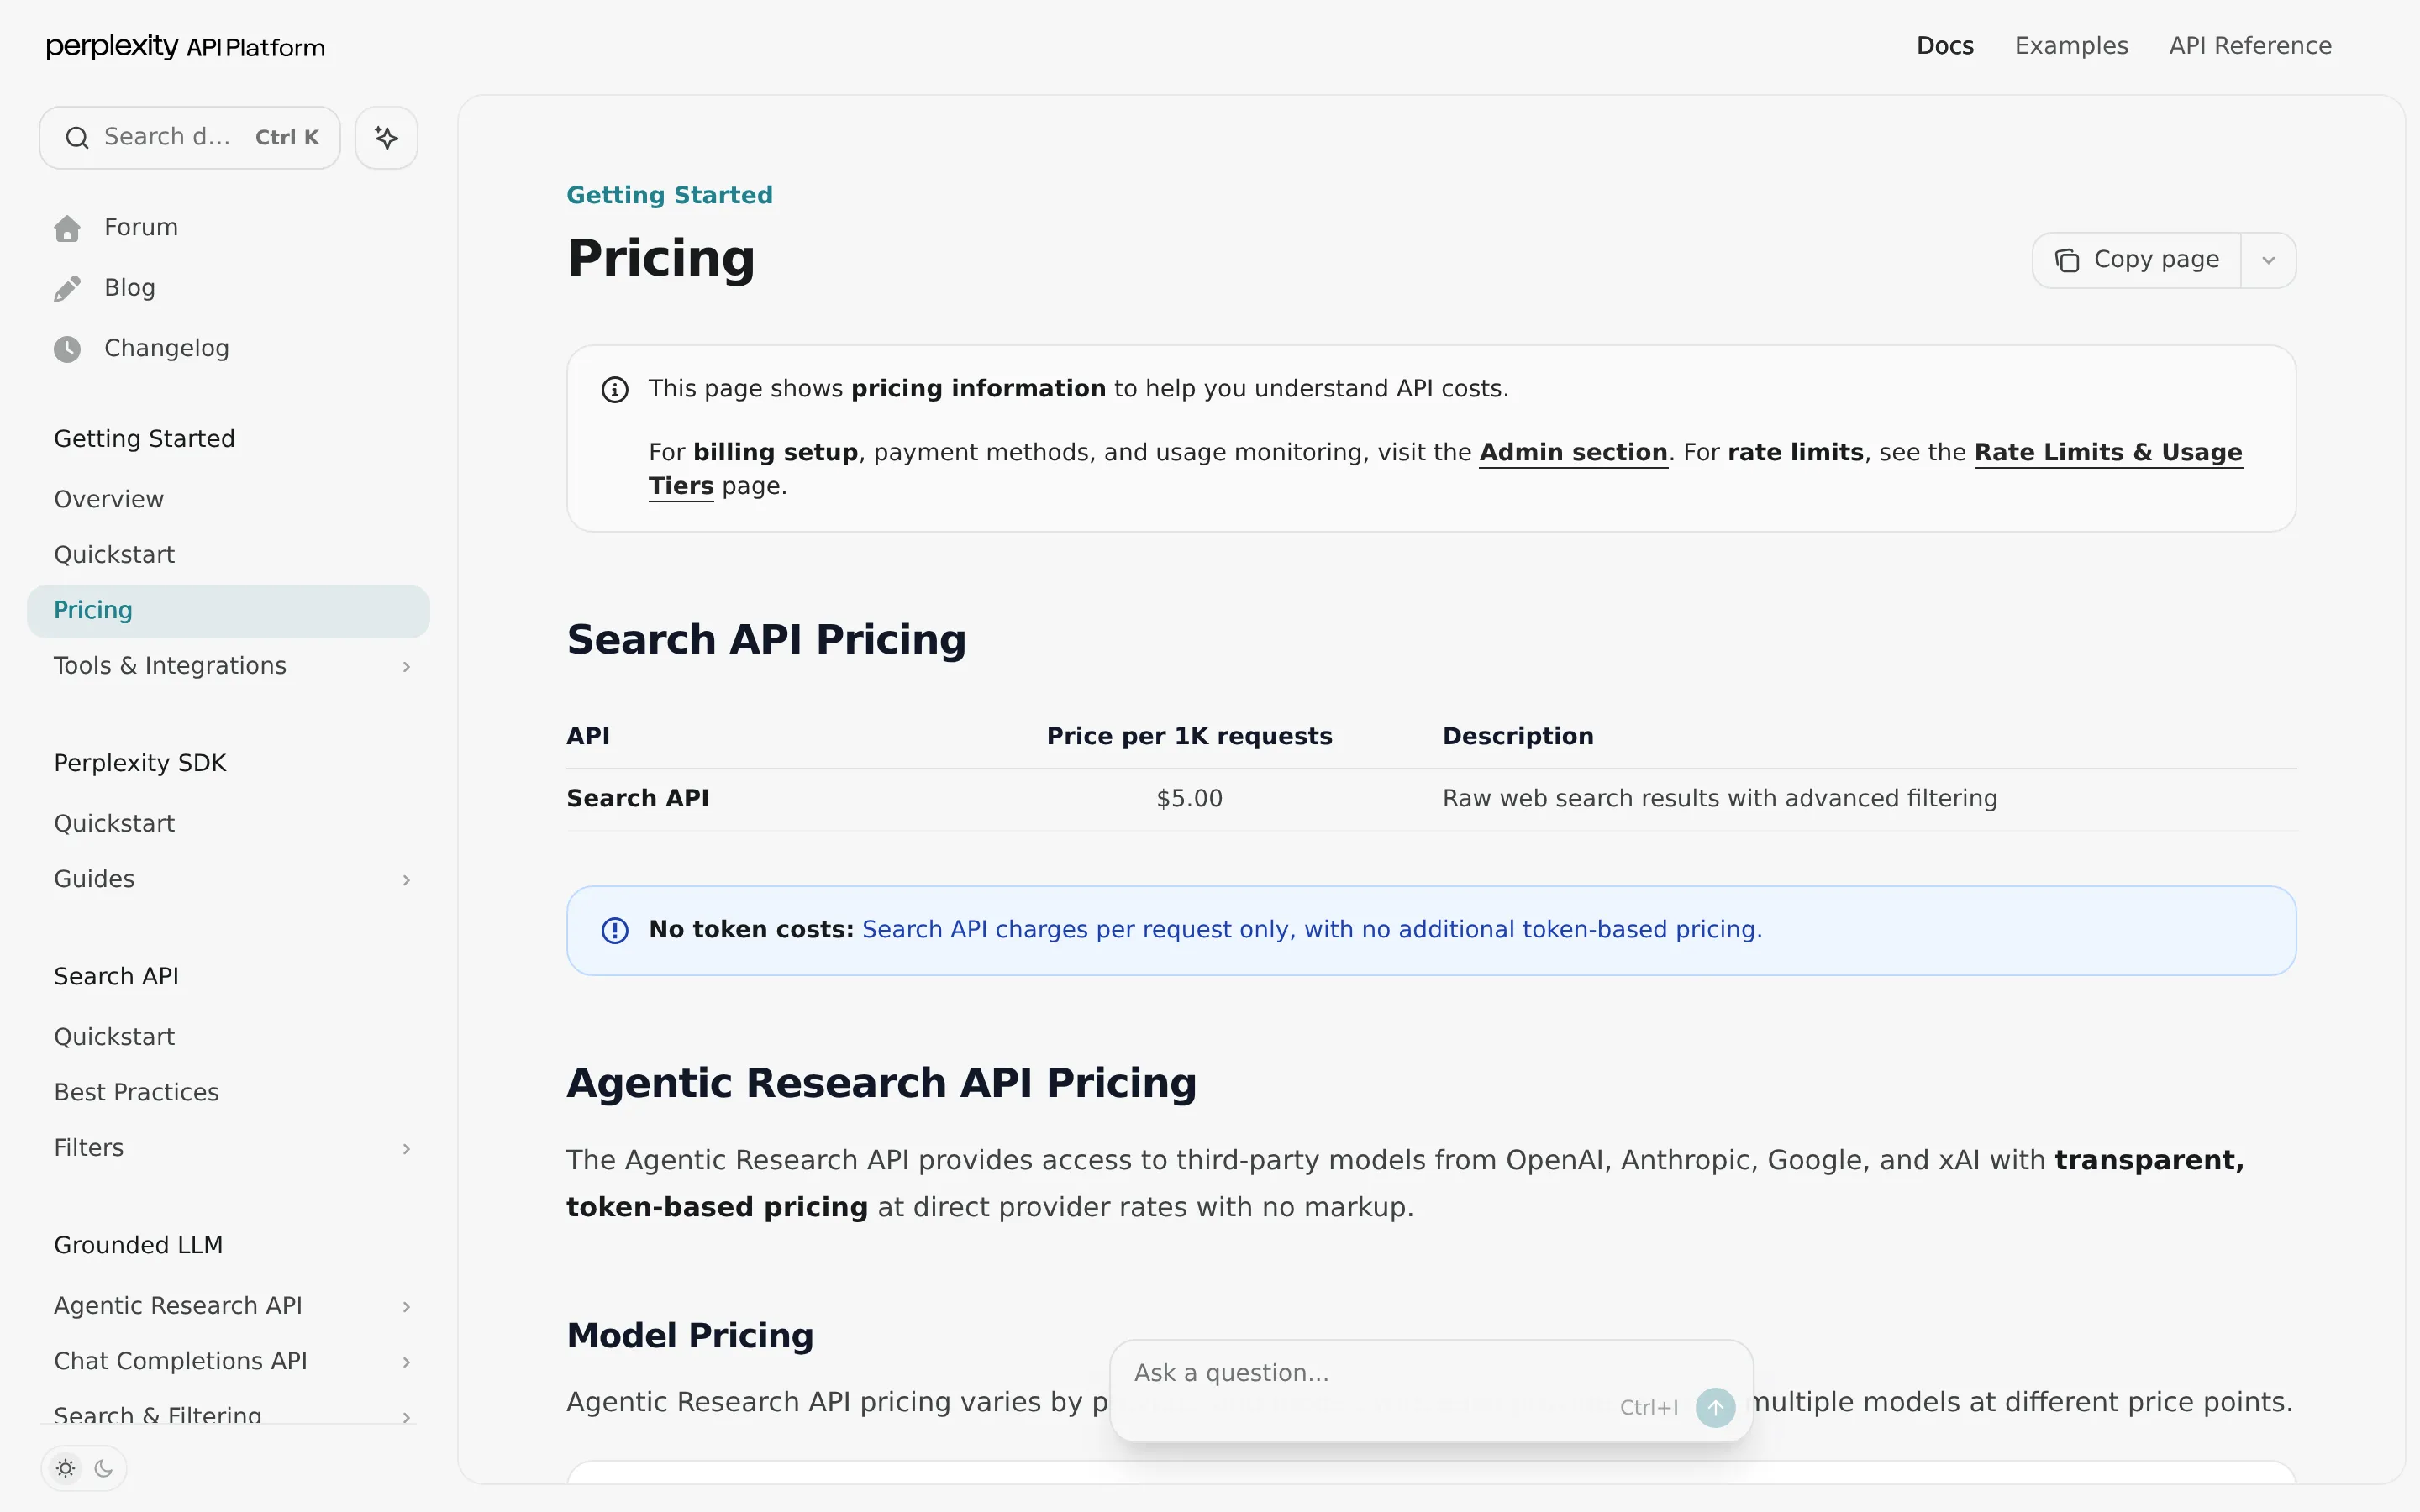Click the copy icon in Copy page
This screenshot has height=1512, width=2420.
click(x=2066, y=260)
